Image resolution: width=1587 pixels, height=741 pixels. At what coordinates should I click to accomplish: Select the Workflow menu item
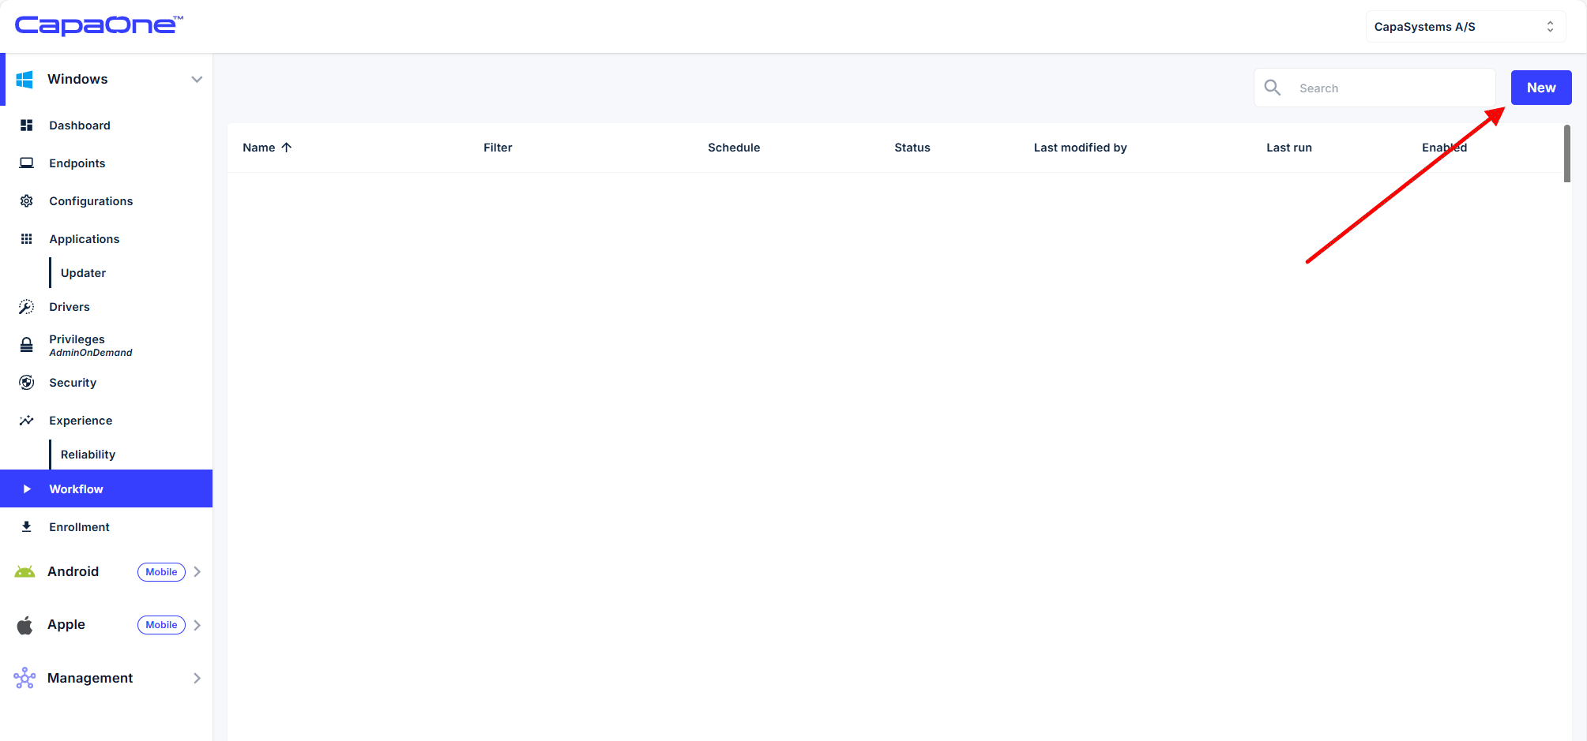click(106, 488)
